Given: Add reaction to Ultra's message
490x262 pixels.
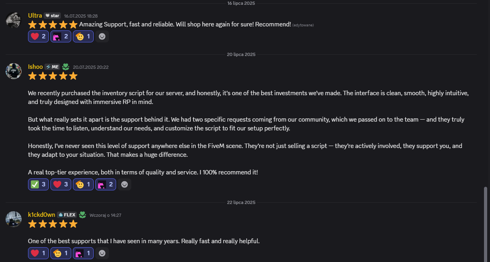Looking at the screenshot, I should tap(102, 36).
